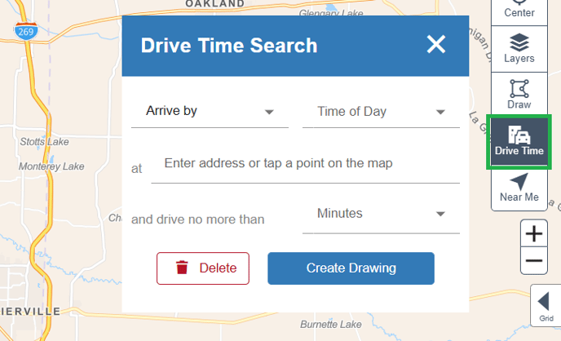Open the Layers panel
The image size is (561, 341).
(x=519, y=48)
